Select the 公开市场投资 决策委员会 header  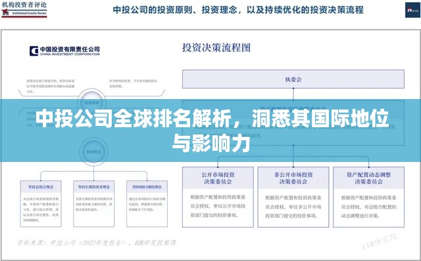(218, 178)
